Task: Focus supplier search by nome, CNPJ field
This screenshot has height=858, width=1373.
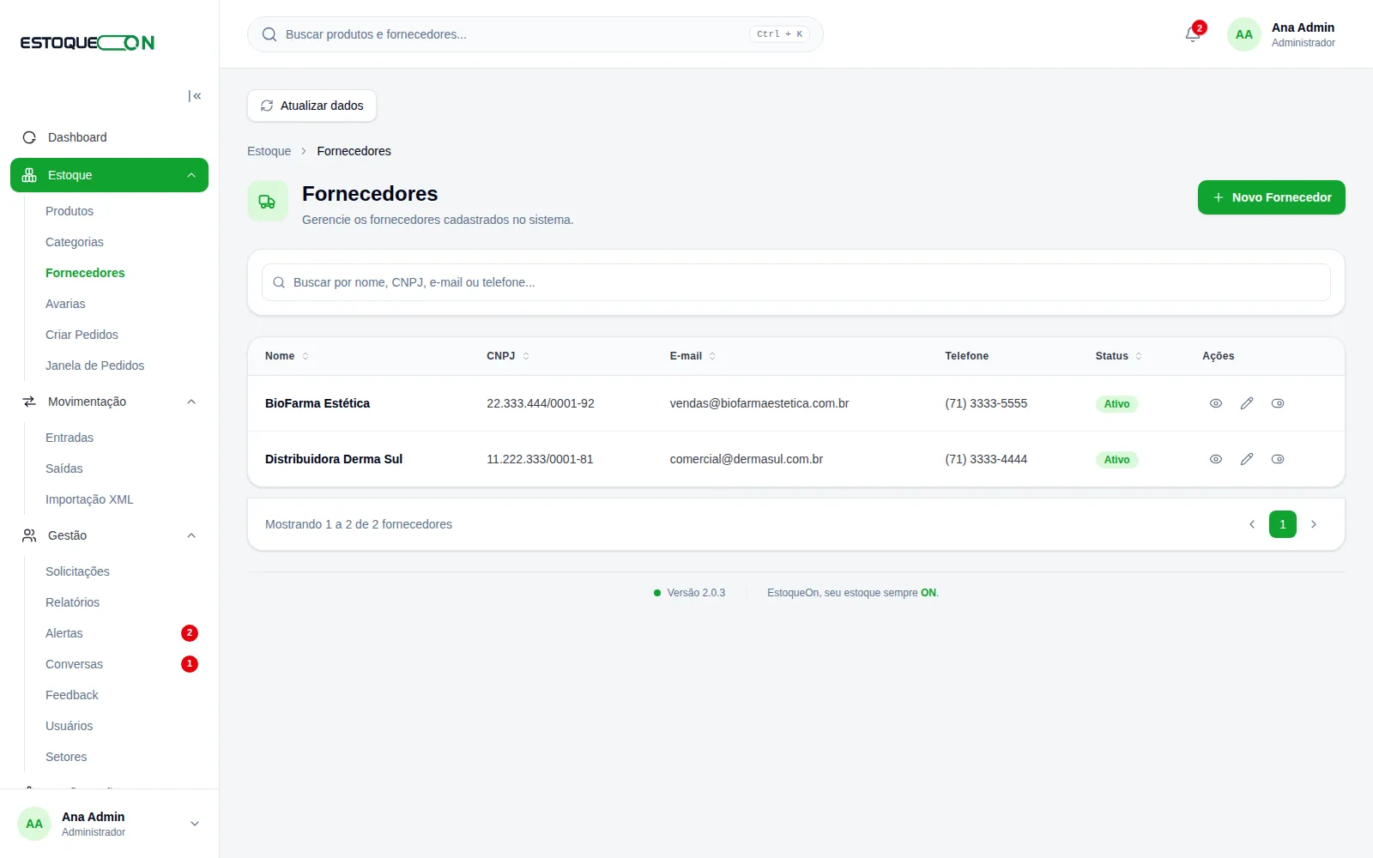Action: pyautogui.click(x=796, y=282)
